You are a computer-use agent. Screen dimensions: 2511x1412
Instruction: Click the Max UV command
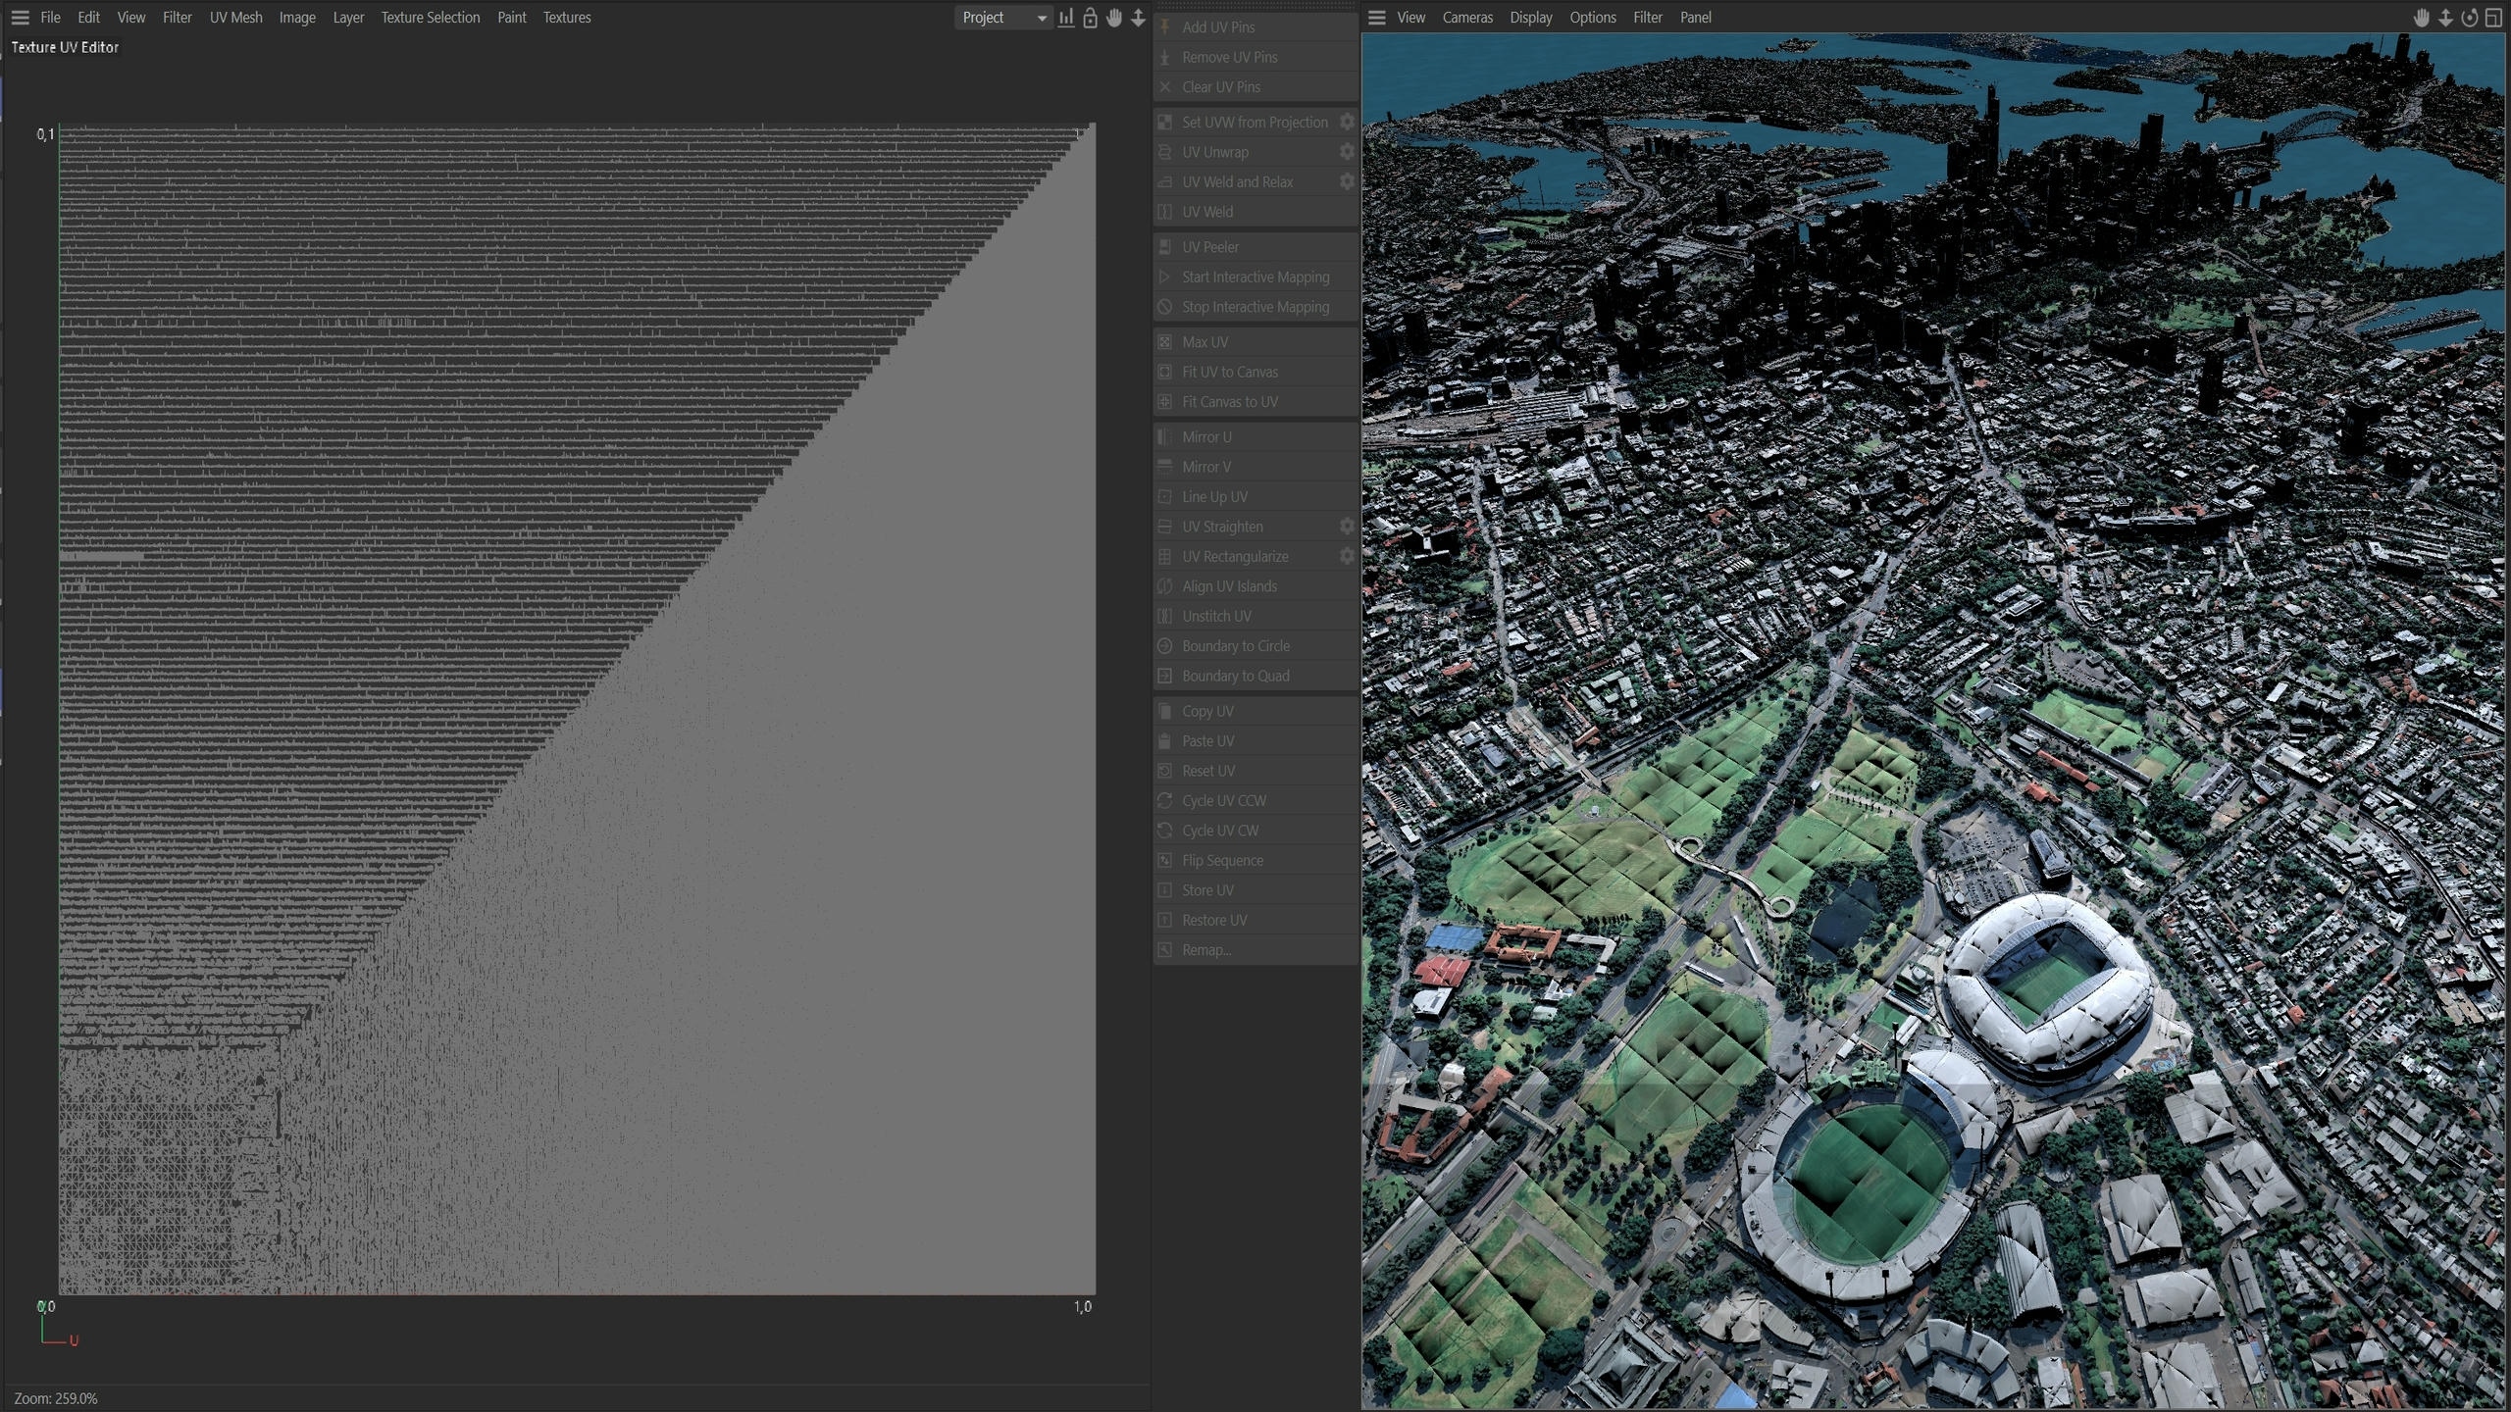(1255, 342)
